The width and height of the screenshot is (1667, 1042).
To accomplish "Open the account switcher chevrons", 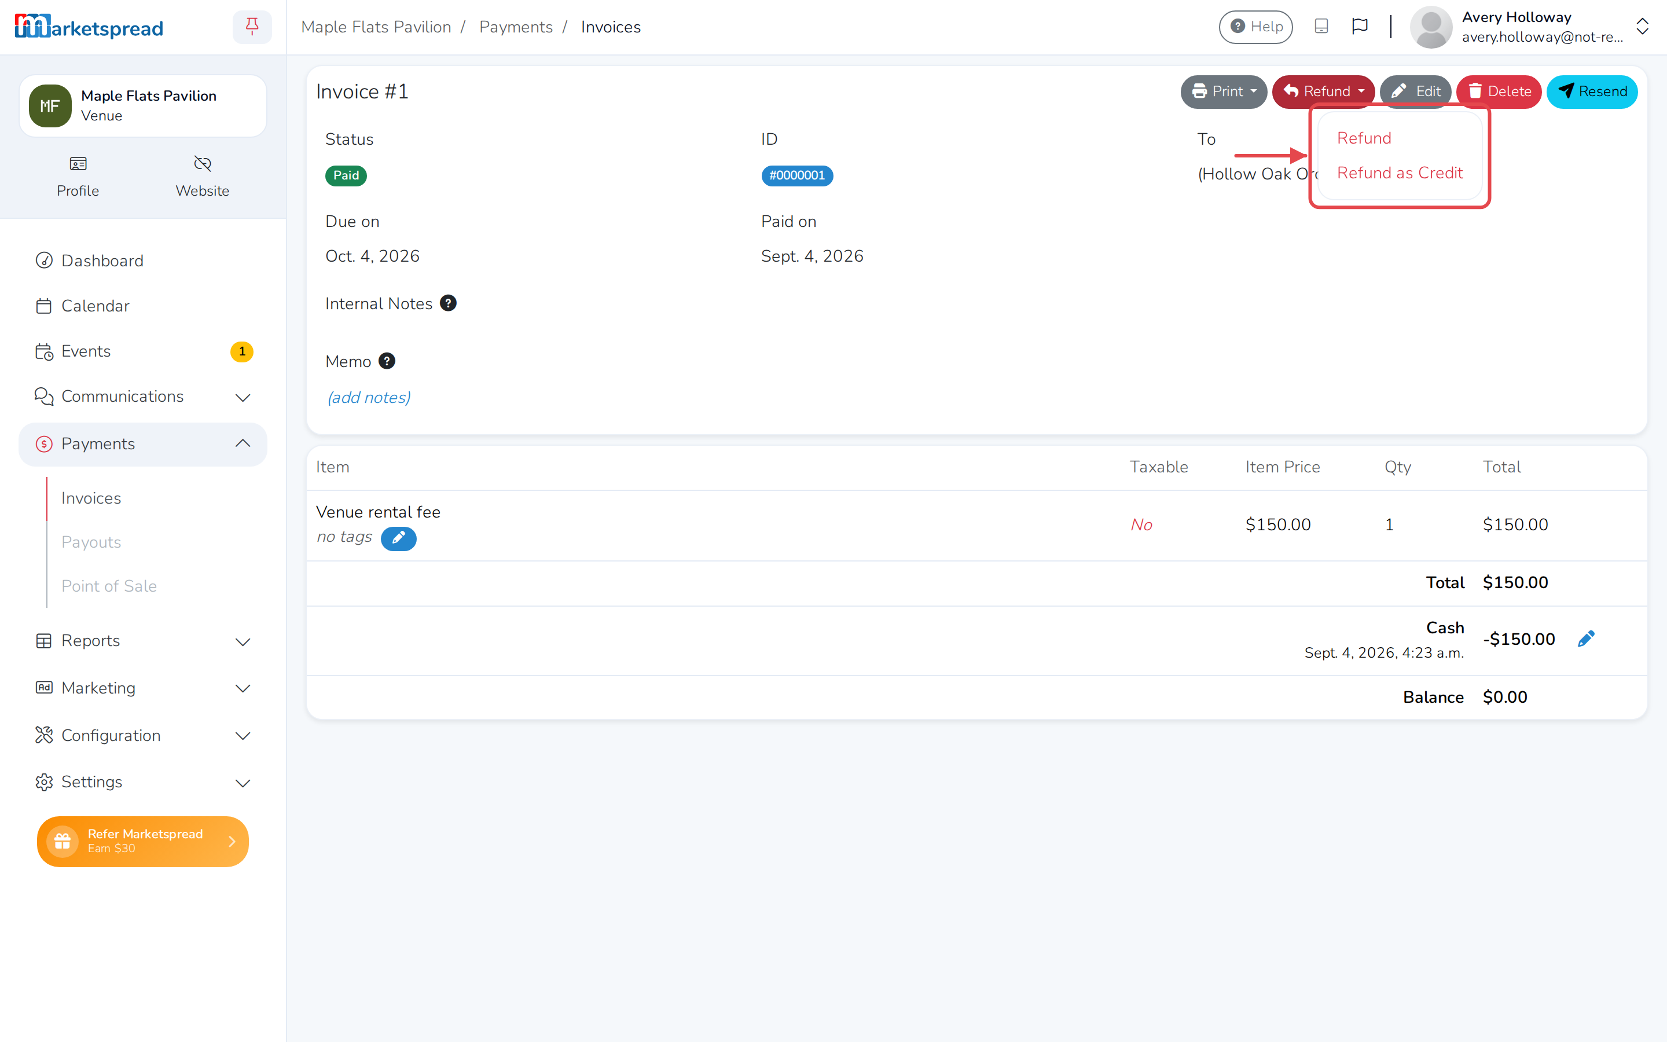I will tap(1642, 27).
